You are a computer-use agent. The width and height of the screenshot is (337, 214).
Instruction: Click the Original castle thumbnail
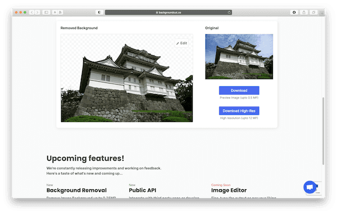(239, 57)
